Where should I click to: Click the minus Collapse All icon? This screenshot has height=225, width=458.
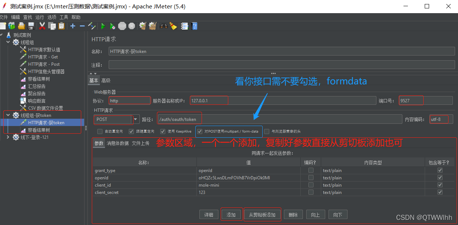(82, 26)
